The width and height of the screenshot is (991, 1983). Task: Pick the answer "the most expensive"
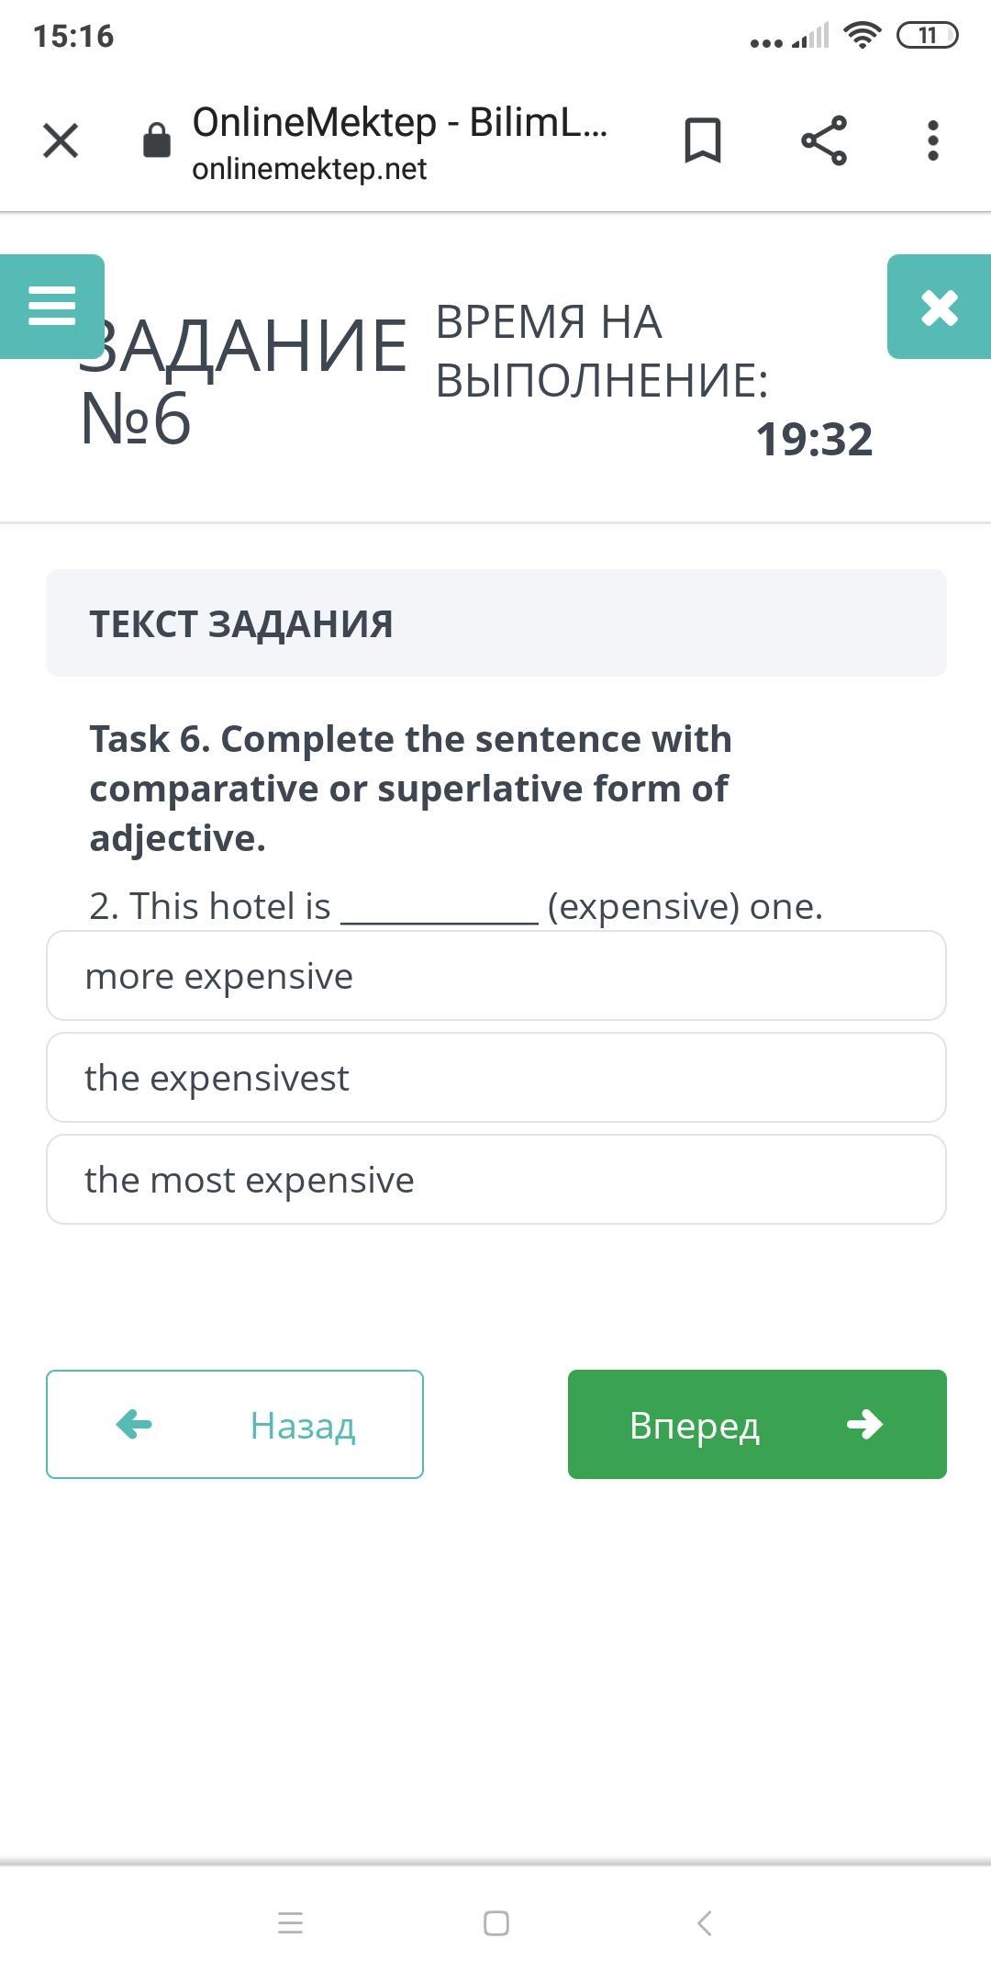pyautogui.click(x=495, y=1180)
